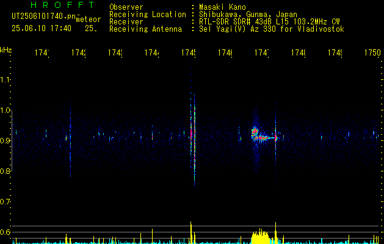
Task: Click the 1746 time axis label
Action: coord(225,52)
